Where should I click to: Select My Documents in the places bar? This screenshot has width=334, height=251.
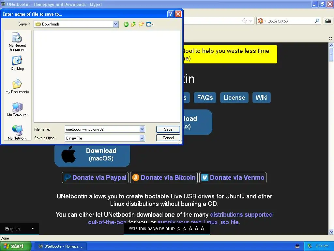(x=17, y=86)
